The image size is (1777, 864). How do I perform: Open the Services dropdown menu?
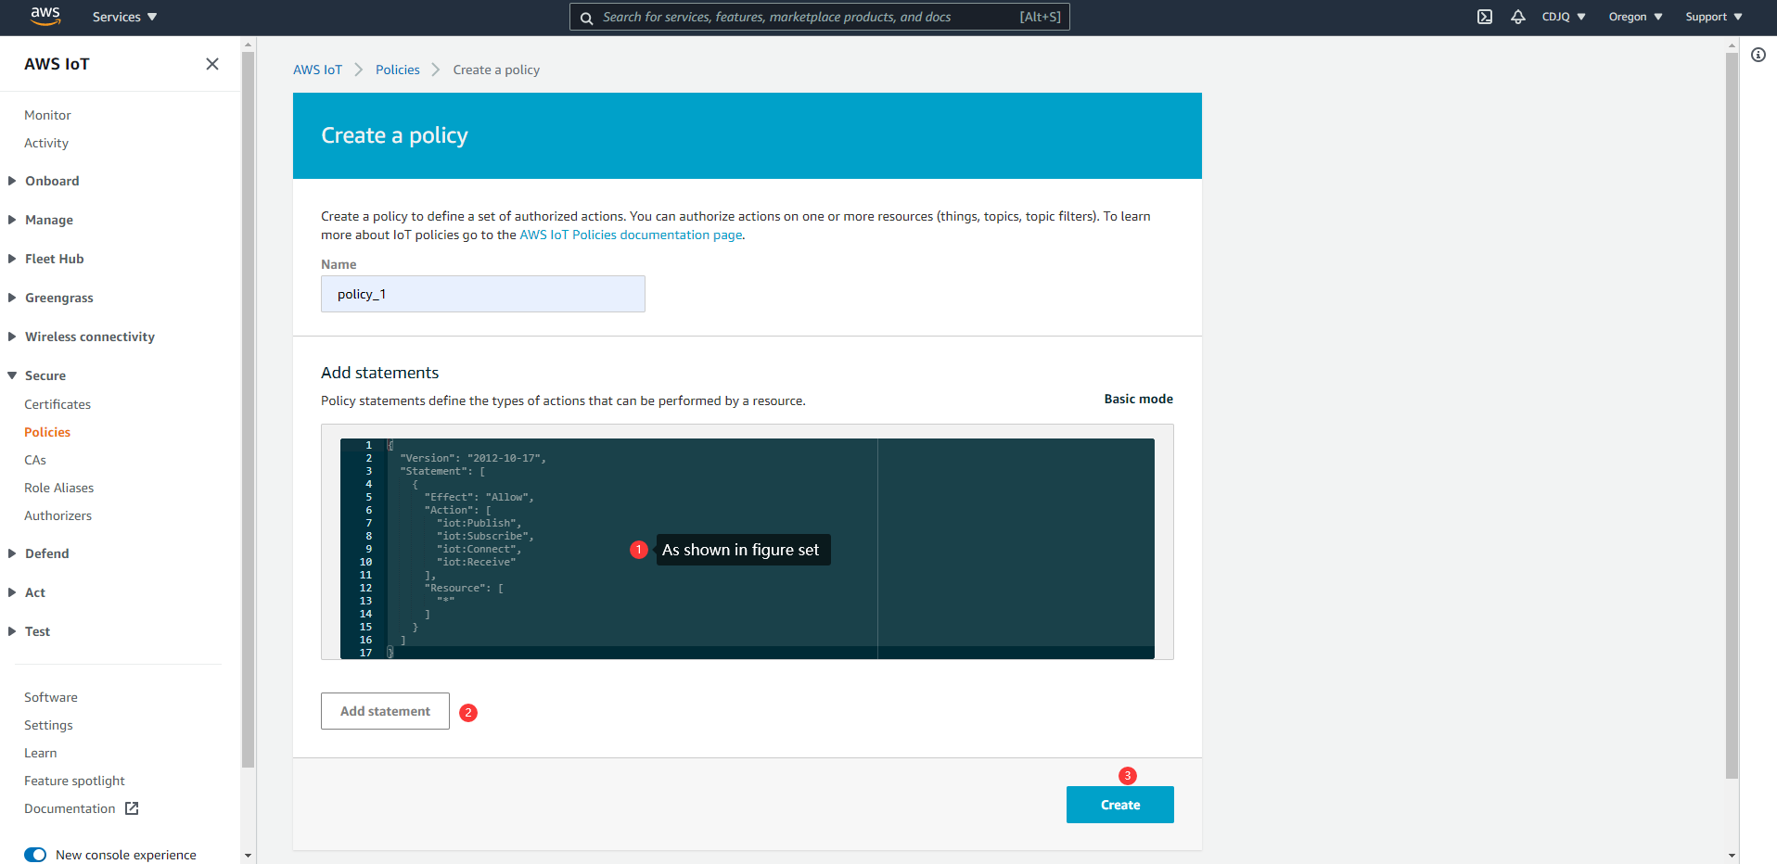pyautogui.click(x=124, y=17)
